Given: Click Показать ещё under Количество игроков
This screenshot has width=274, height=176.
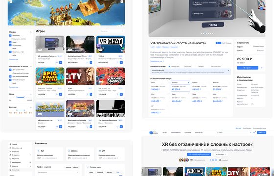Looking at the screenshot, I should click(x=14, y=87).
